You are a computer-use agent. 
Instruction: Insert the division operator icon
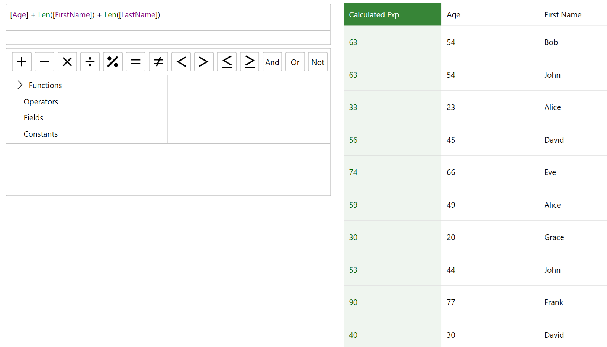click(90, 62)
